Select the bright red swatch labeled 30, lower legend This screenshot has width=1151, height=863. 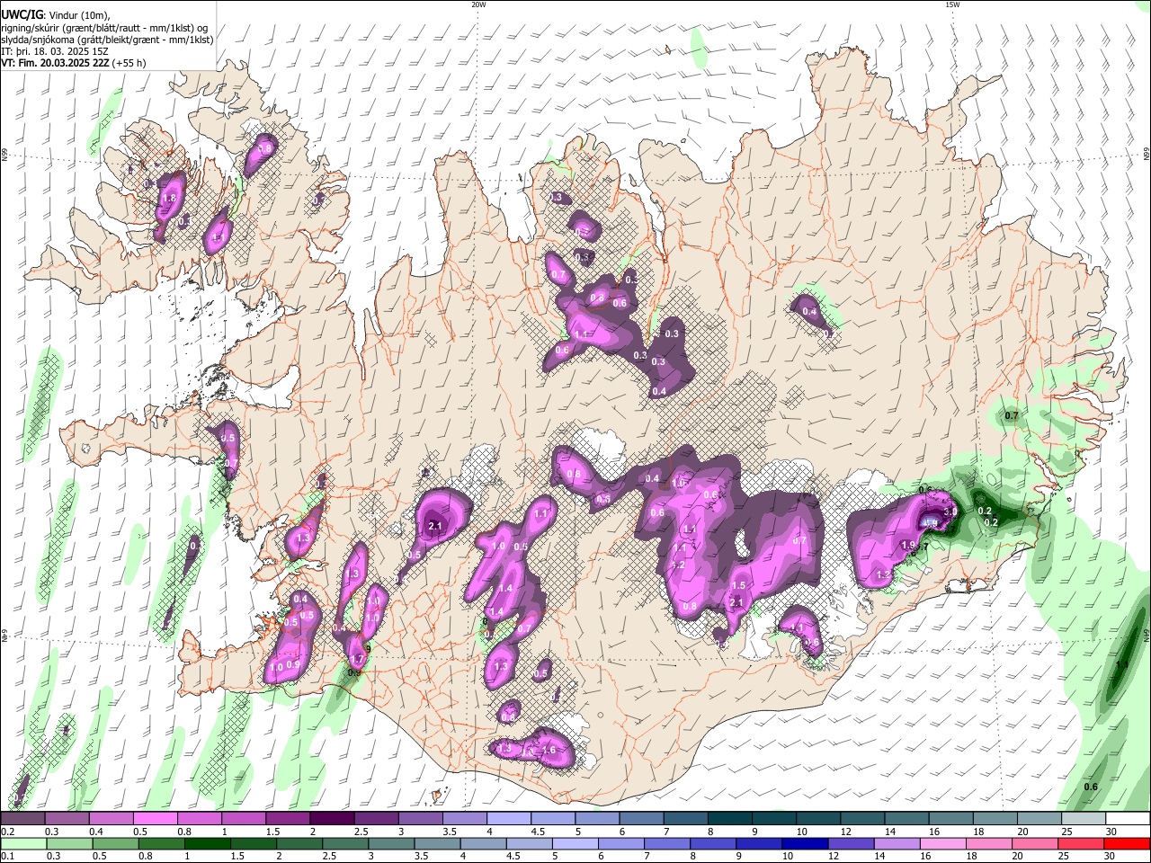pyautogui.click(x=1129, y=843)
